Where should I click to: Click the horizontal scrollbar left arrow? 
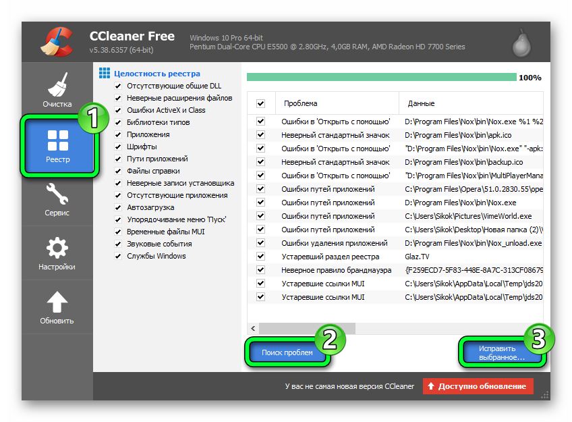pyautogui.click(x=253, y=329)
